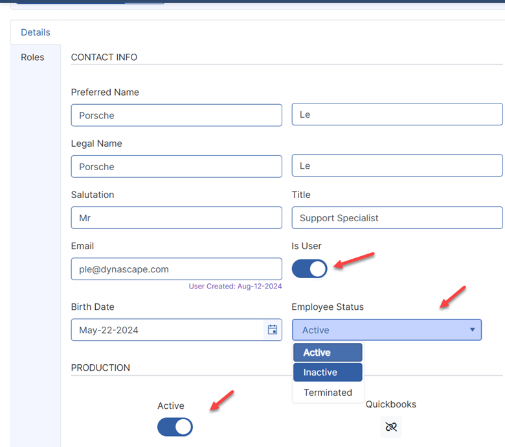Toggle the production Active switch

175,427
